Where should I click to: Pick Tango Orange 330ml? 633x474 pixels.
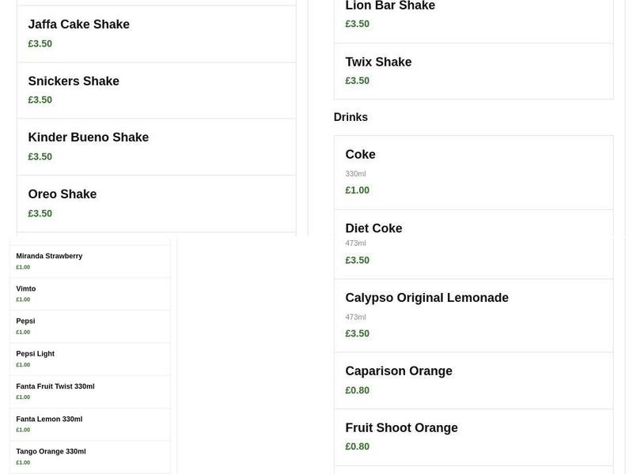(89, 456)
